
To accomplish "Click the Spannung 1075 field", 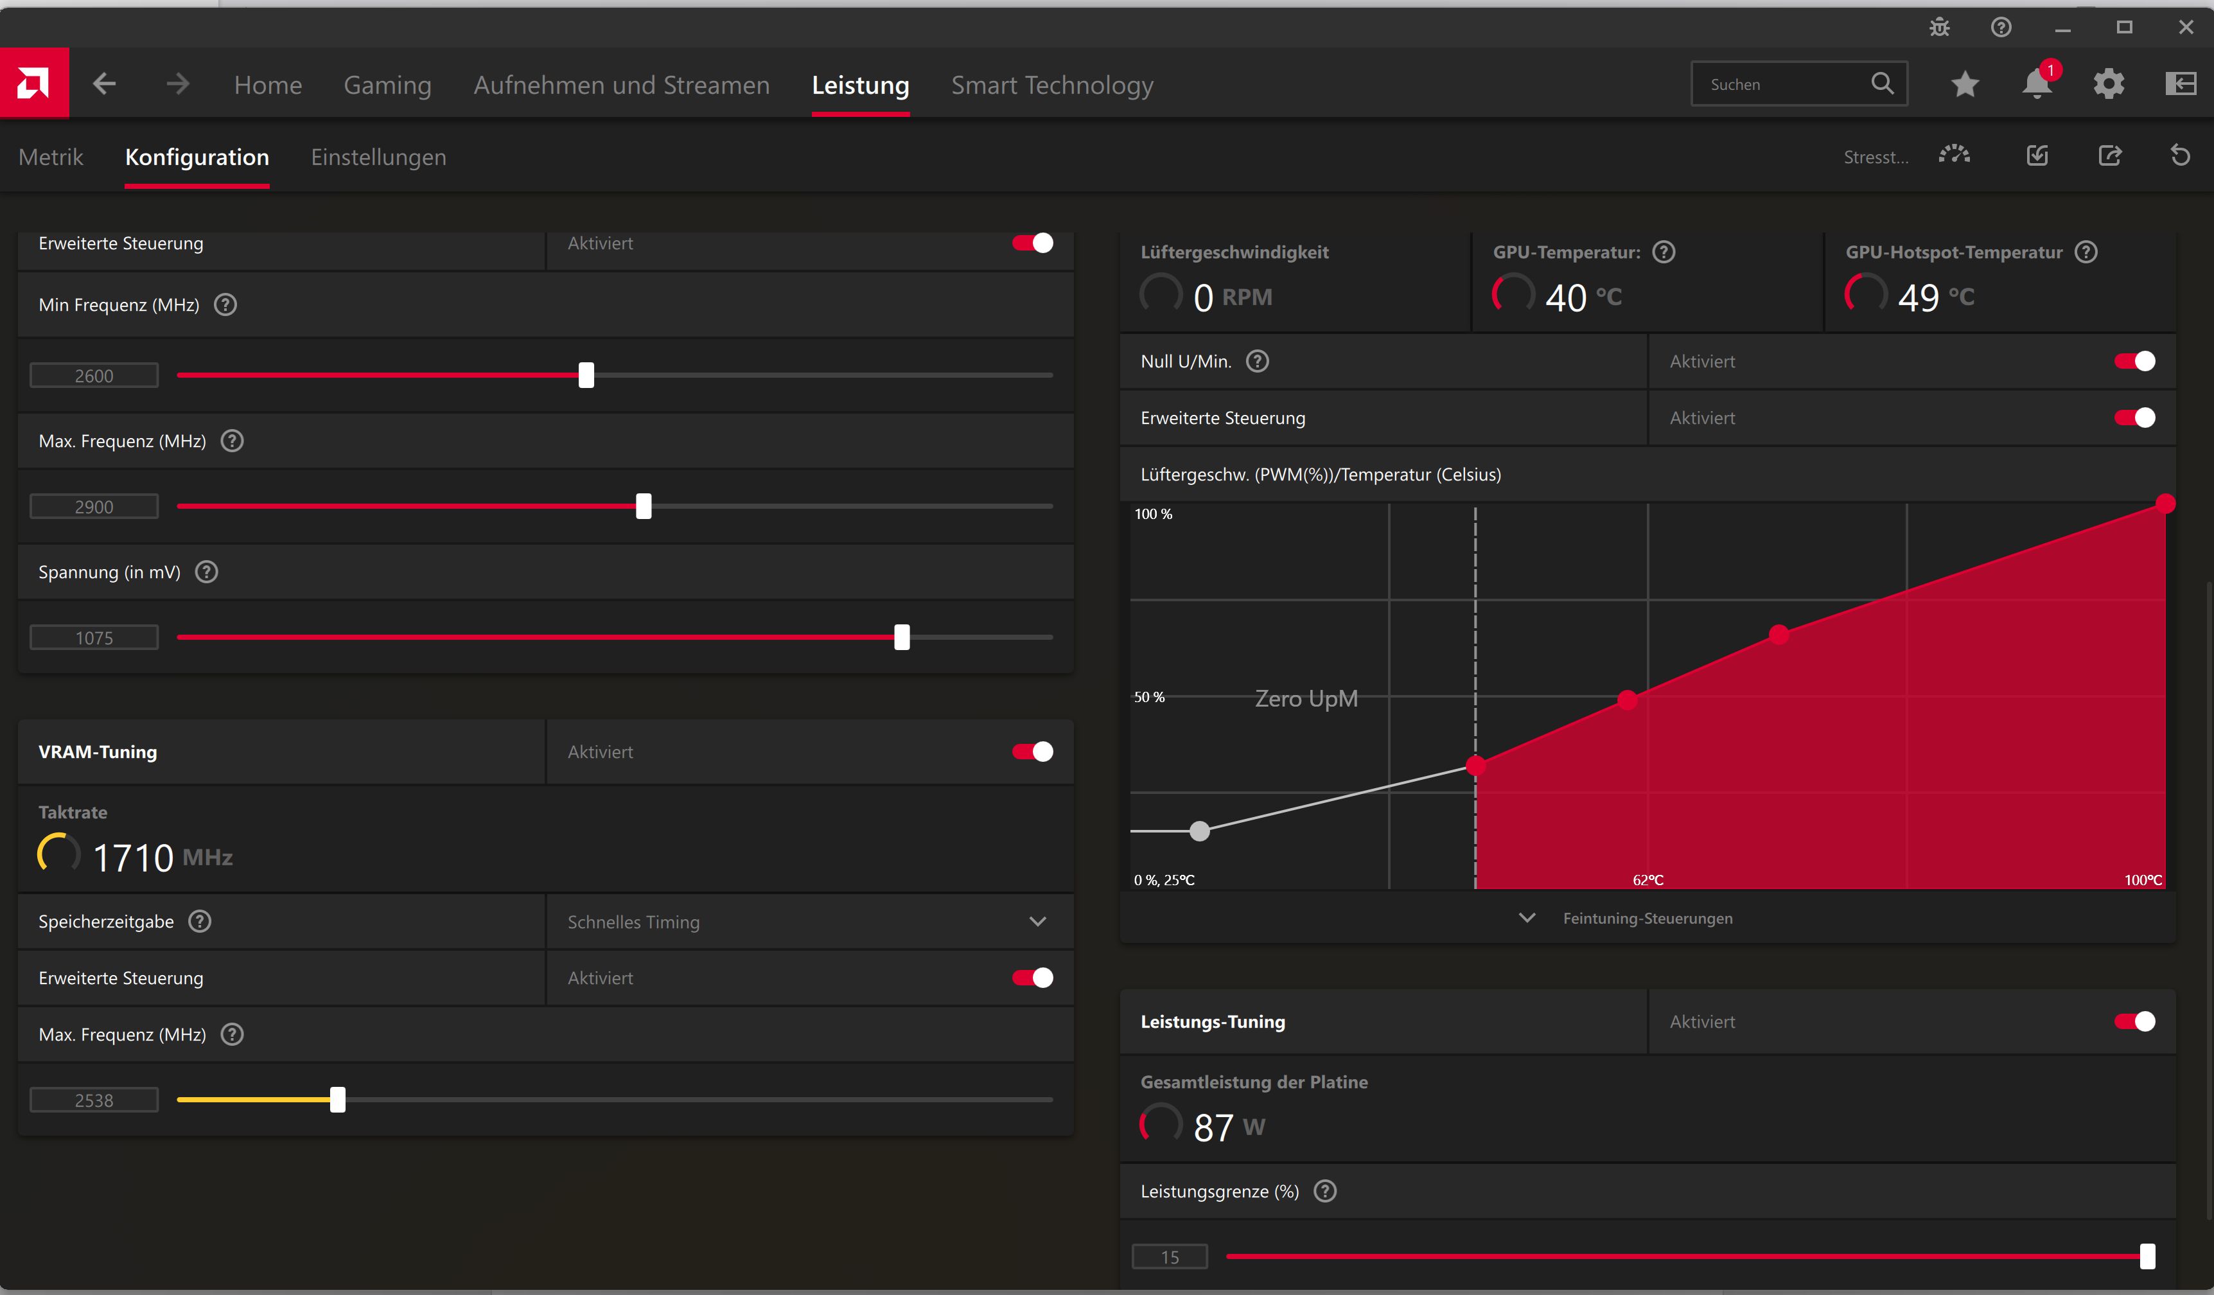I will tap(94, 638).
